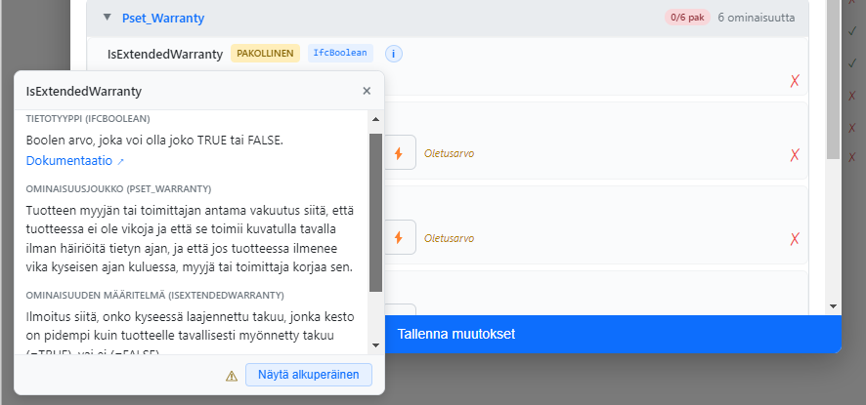
Task: Click the second orange lightning default value button
Action: coord(398,237)
